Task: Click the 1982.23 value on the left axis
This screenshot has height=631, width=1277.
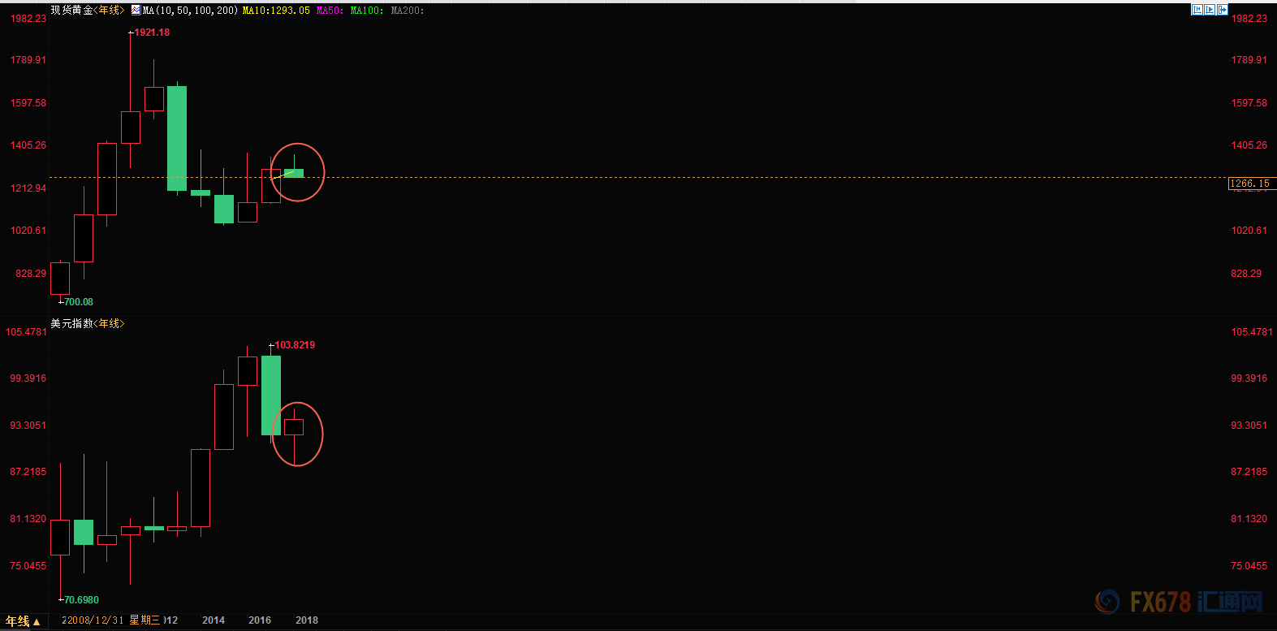Action: (28, 19)
